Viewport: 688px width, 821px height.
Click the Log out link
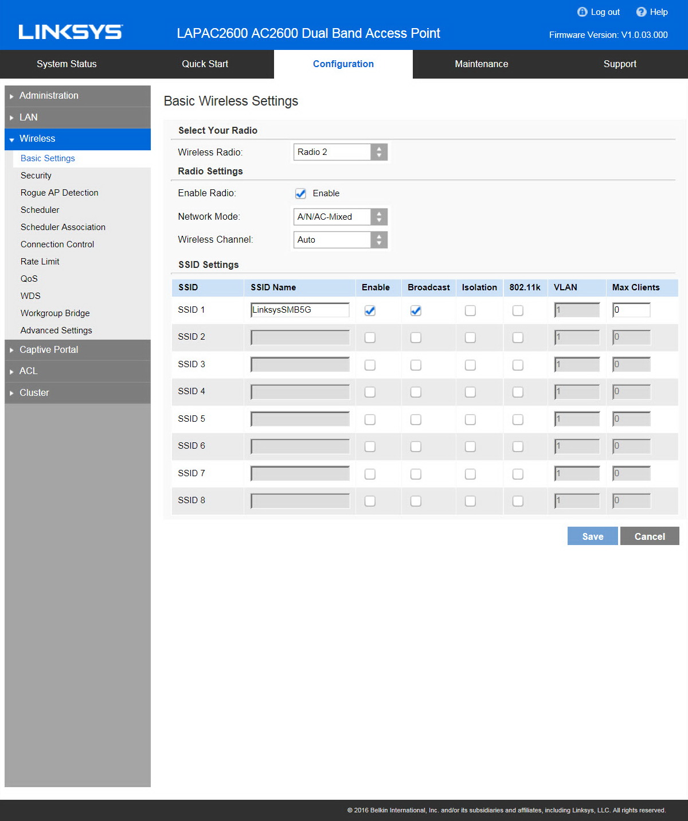click(x=605, y=12)
